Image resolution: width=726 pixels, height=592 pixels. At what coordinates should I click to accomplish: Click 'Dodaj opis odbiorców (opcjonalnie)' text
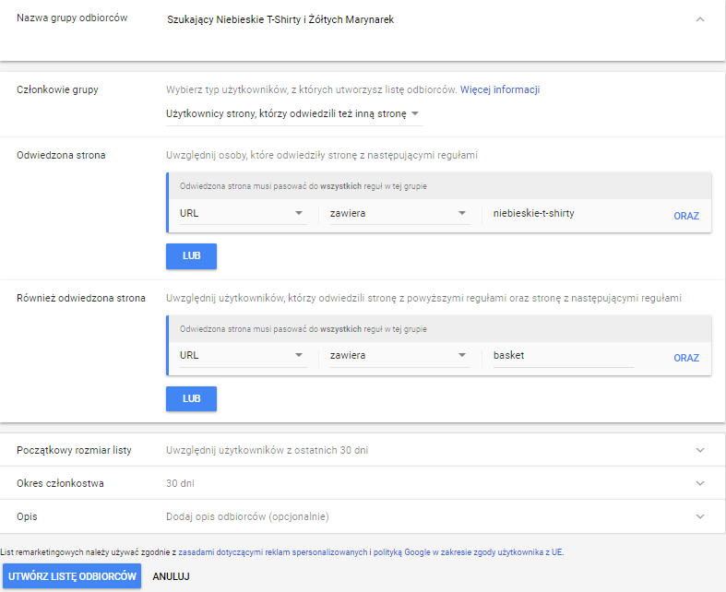(247, 516)
